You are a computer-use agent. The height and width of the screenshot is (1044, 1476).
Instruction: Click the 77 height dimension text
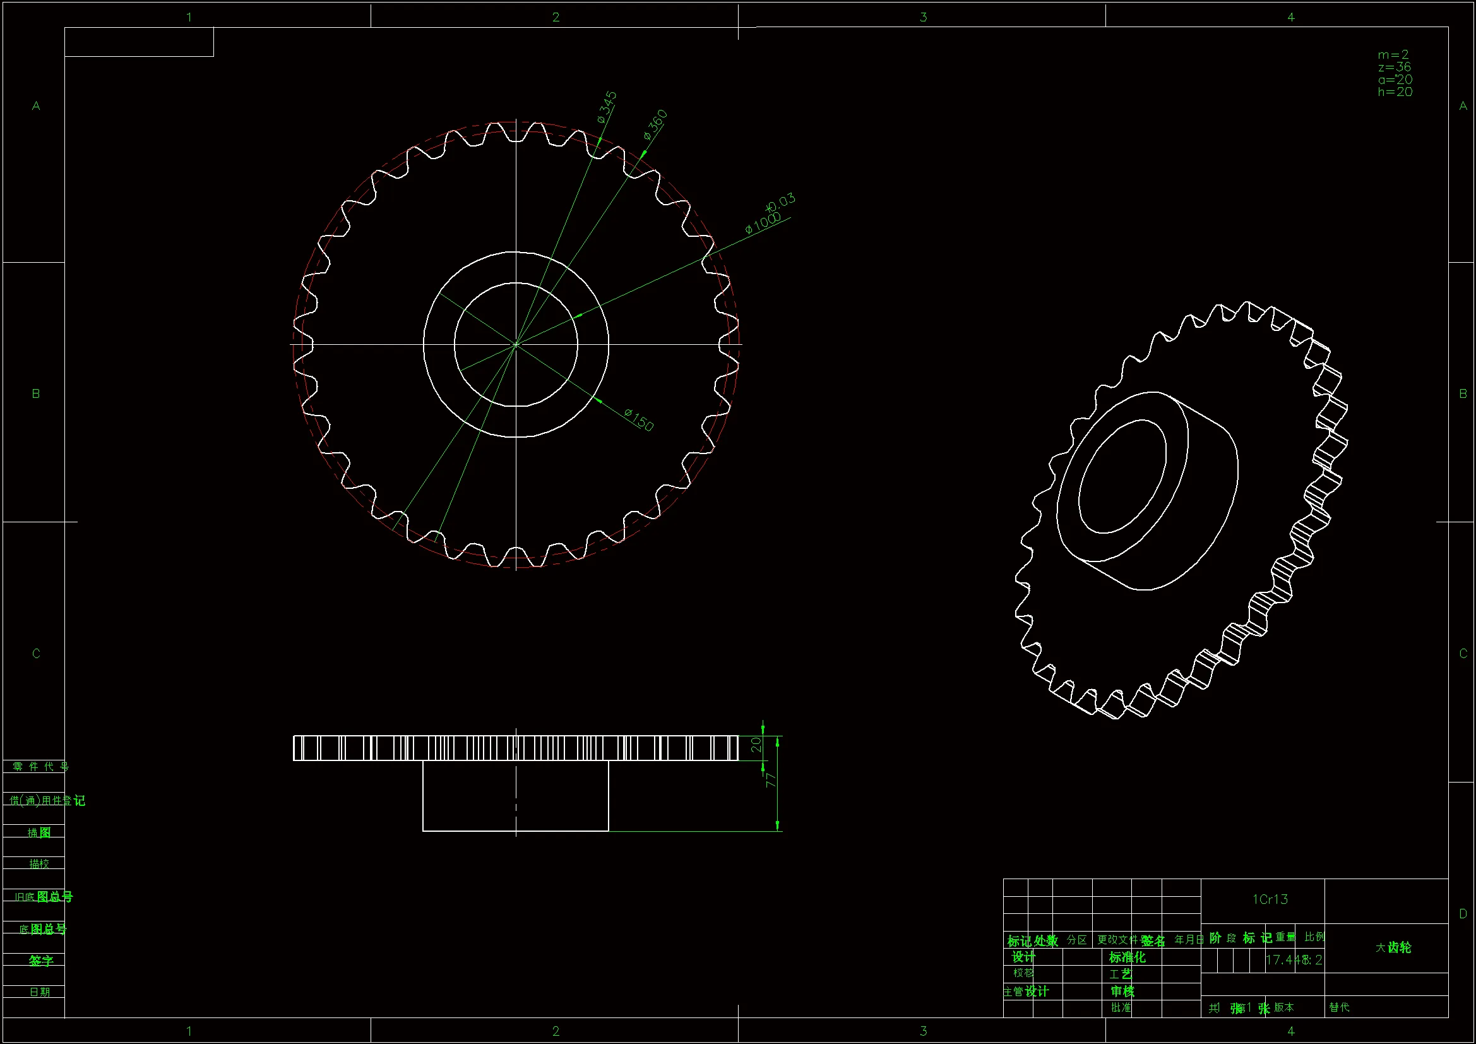[x=771, y=780]
